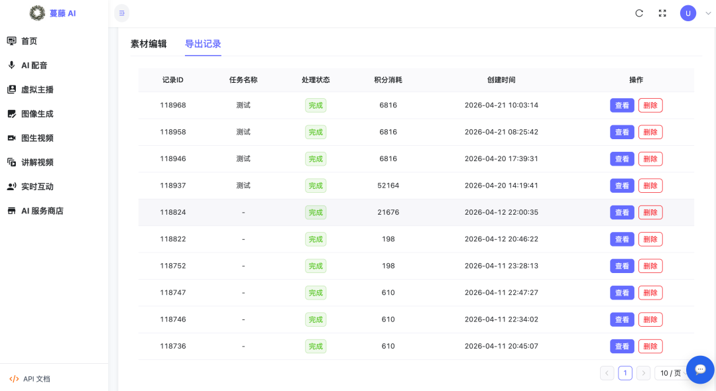716x391 pixels.
Task: View record 118937
Action: click(x=622, y=186)
